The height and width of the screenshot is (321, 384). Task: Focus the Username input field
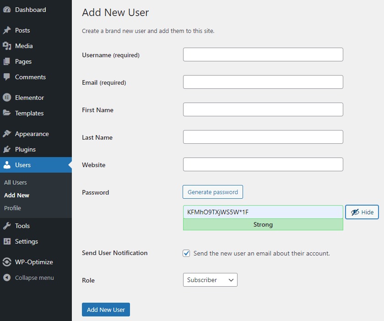tap(263, 54)
